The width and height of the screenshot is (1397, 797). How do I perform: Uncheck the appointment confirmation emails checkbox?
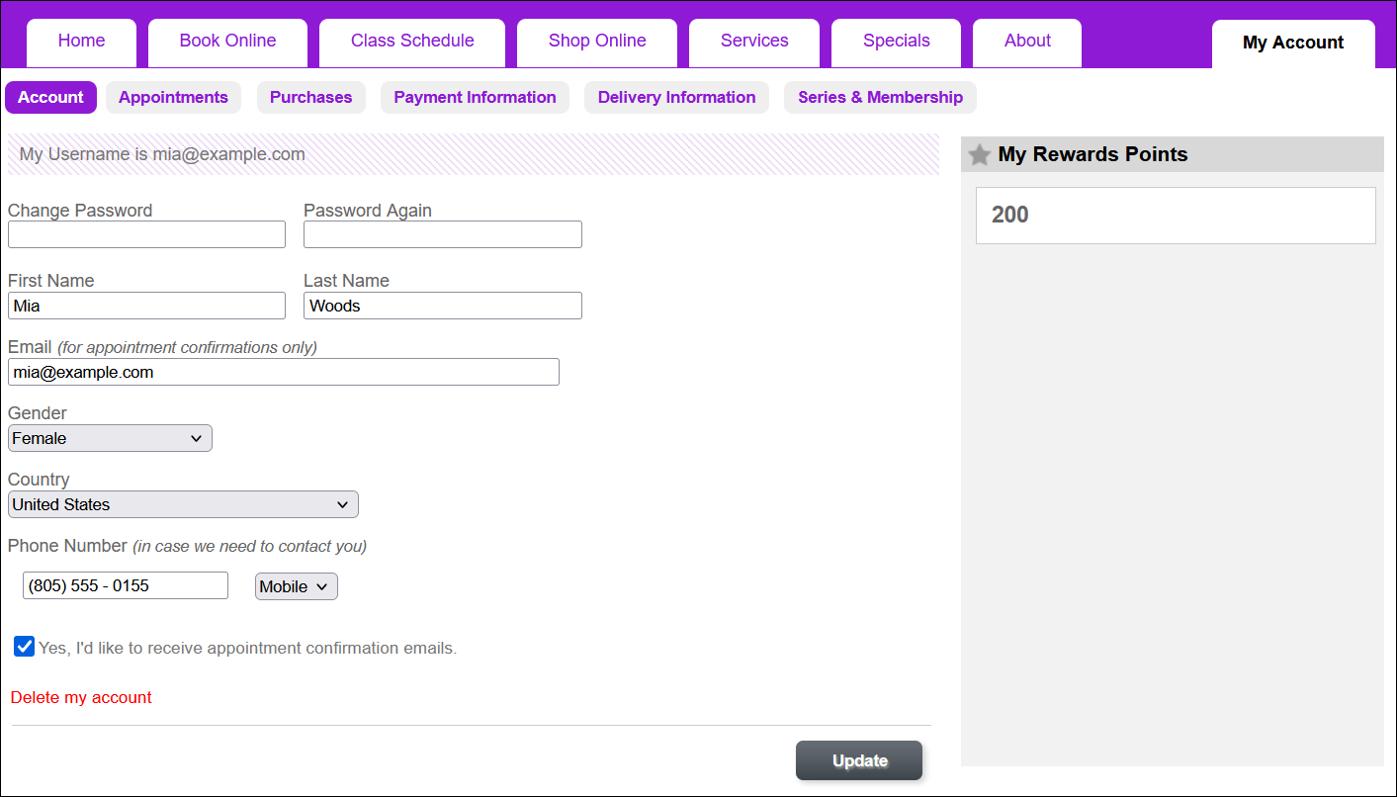click(x=24, y=646)
